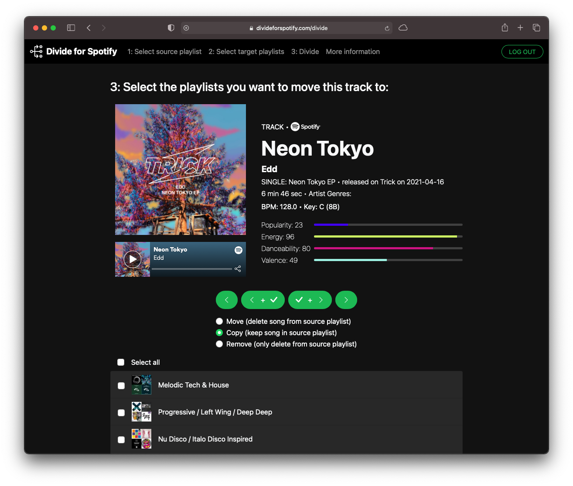Click 'Melodic Tech & House' playlist name
This screenshot has width=573, height=486.
pyautogui.click(x=194, y=385)
